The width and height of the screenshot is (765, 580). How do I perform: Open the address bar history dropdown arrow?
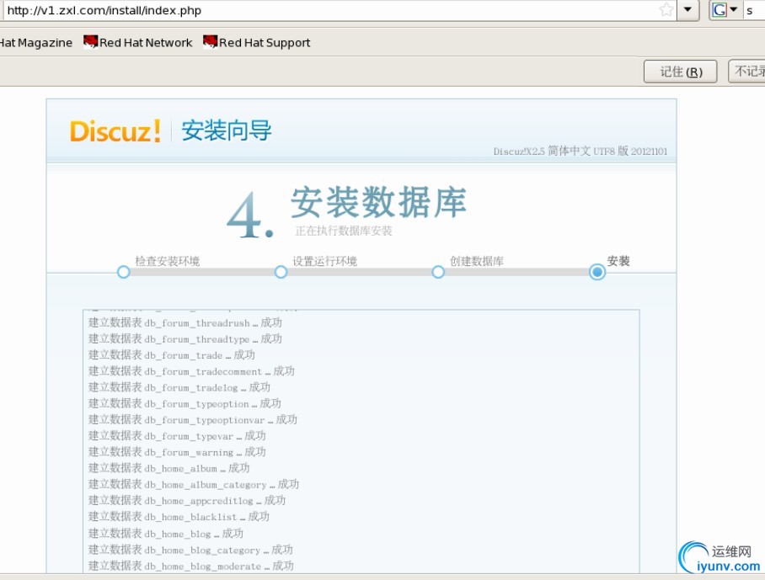point(687,10)
